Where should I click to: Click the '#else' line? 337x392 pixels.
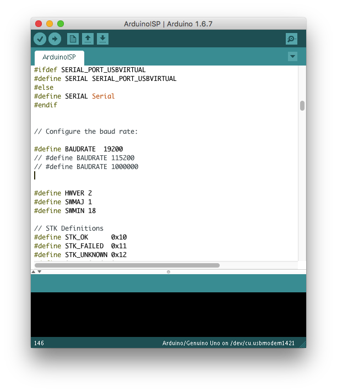(44, 88)
